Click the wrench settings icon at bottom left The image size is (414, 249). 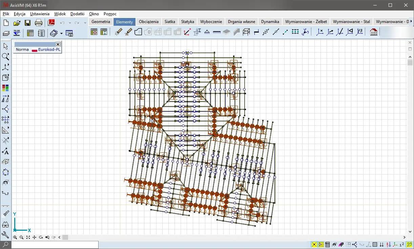click(x=5, y=234)
